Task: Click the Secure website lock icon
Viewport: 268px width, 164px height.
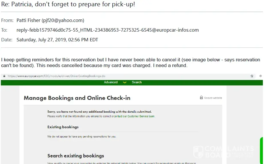Action: pyautogui.click(x=201, y=98)
